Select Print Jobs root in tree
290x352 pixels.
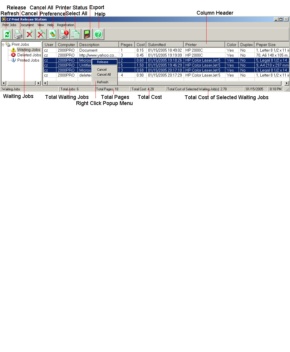[x=20, y=45]
